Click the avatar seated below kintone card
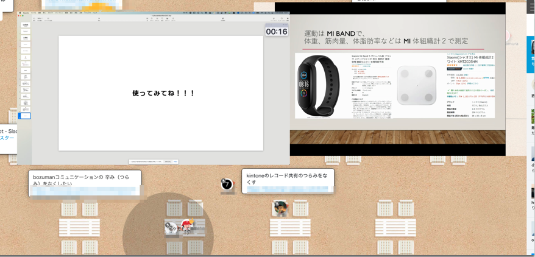535x257 pixels. pyautogui.click(x=280, y=207)
